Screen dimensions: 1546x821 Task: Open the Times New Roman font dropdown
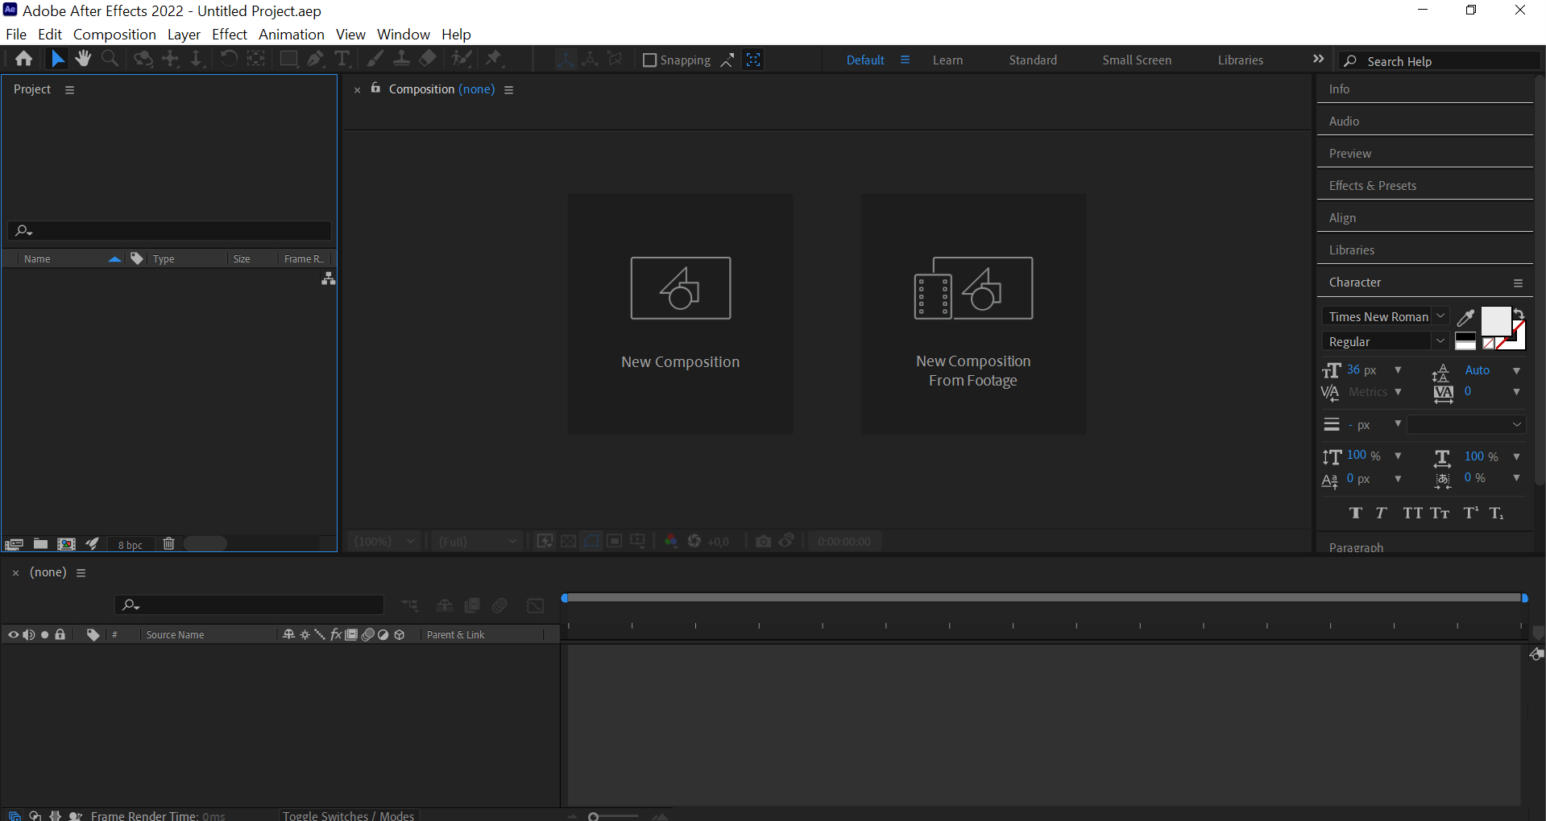(1384, 317)
